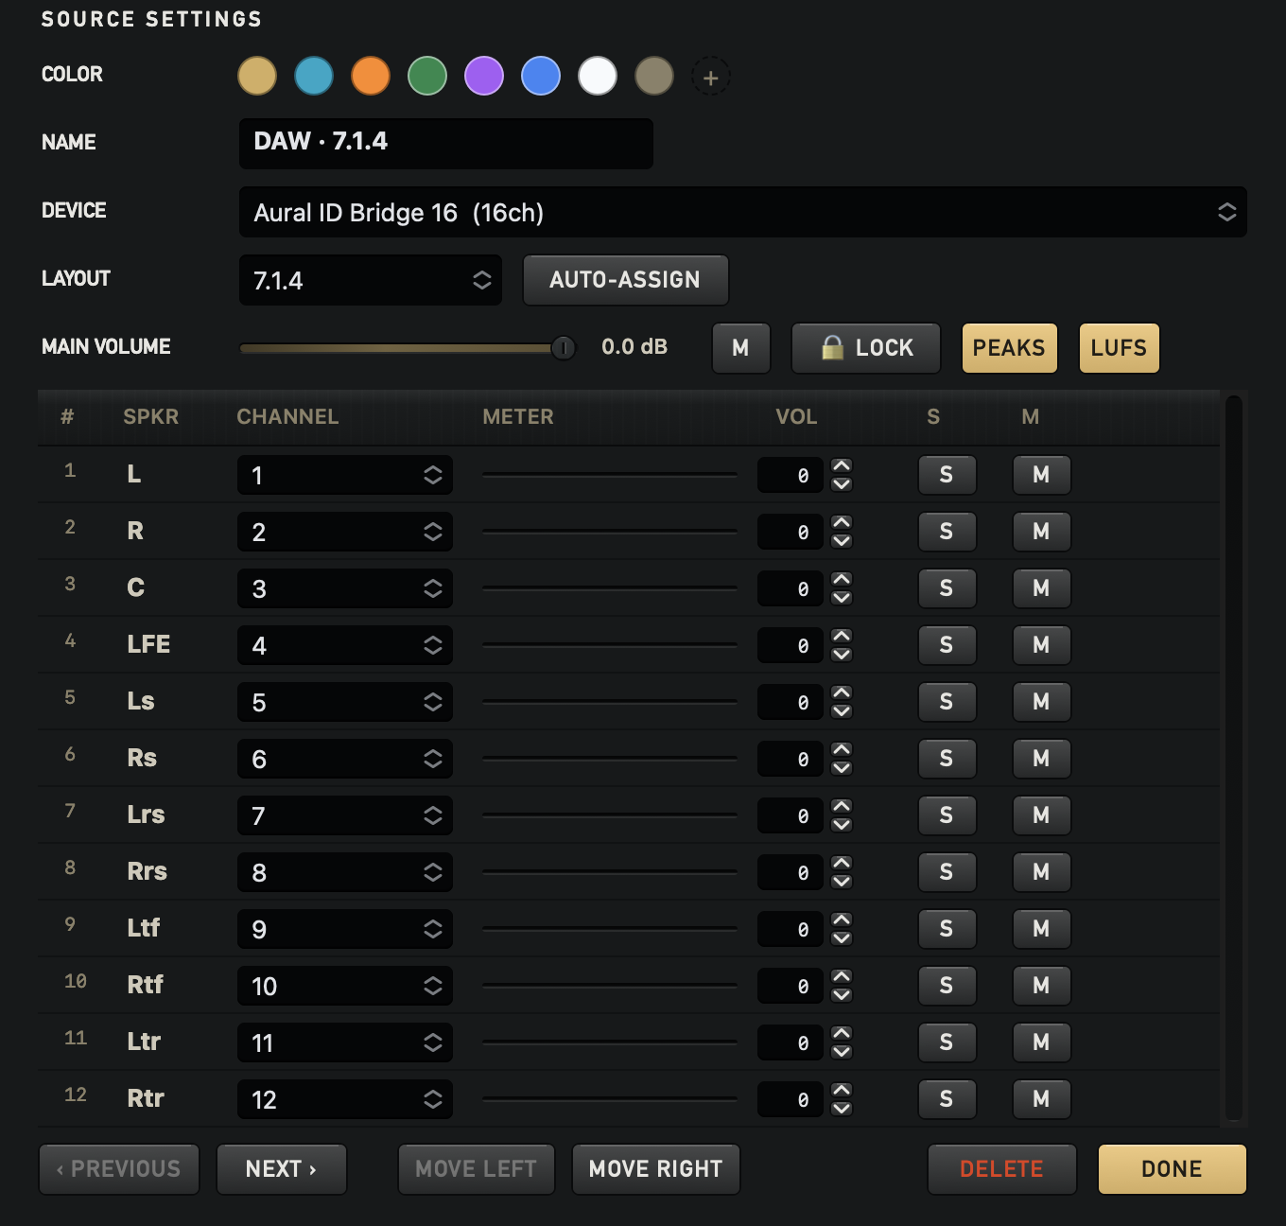Click the SPKR column header
The width and height of the screenshot is (1286, 1226).
[x=150, y=417]
